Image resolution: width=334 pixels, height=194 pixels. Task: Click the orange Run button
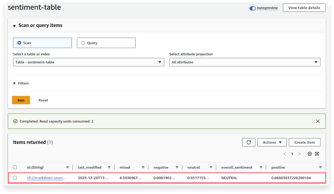coord(21,100)
